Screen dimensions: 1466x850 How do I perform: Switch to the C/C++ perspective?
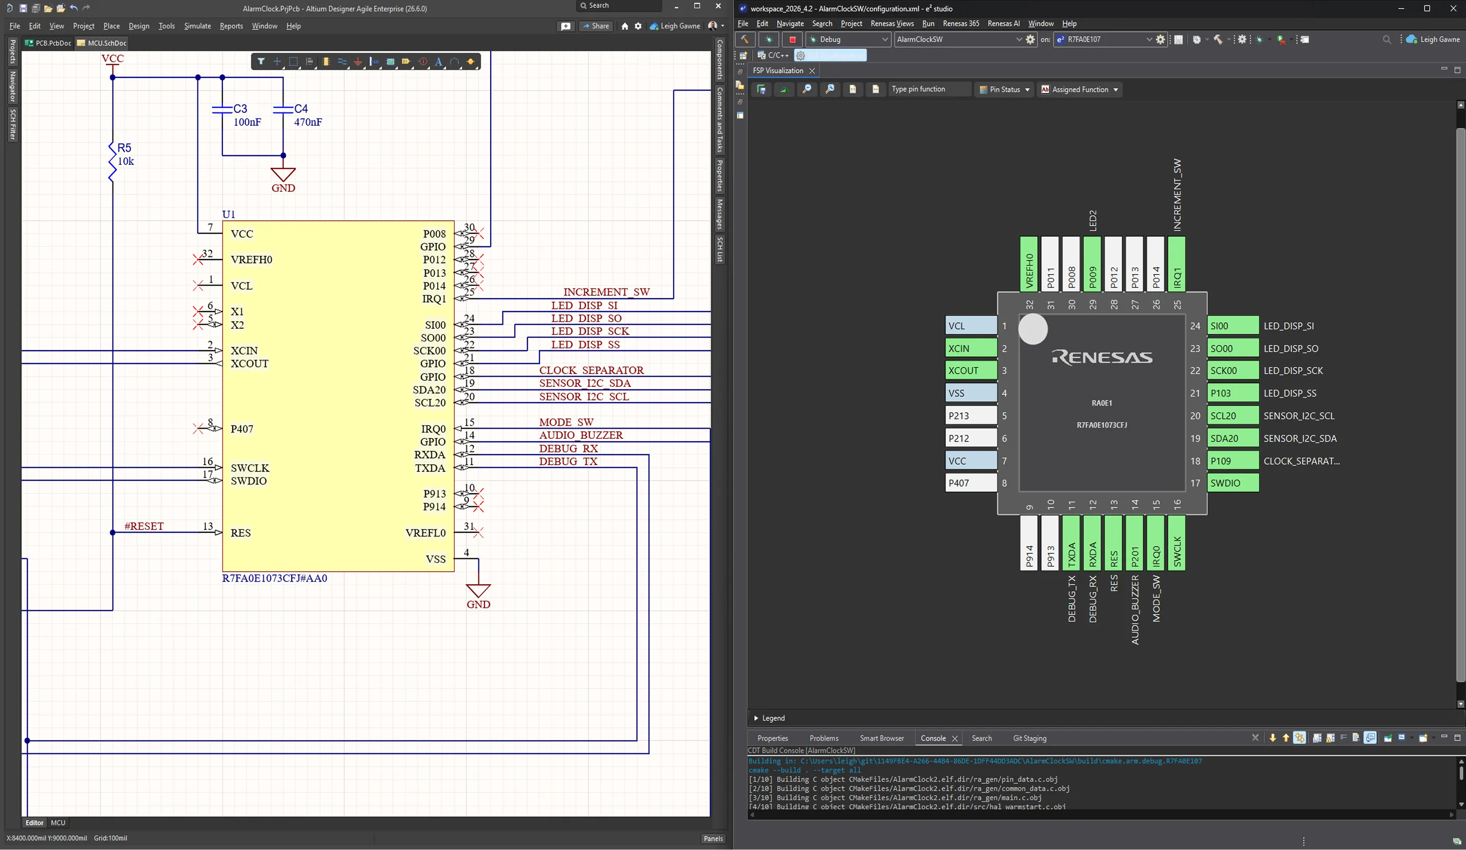click(773, 55)
